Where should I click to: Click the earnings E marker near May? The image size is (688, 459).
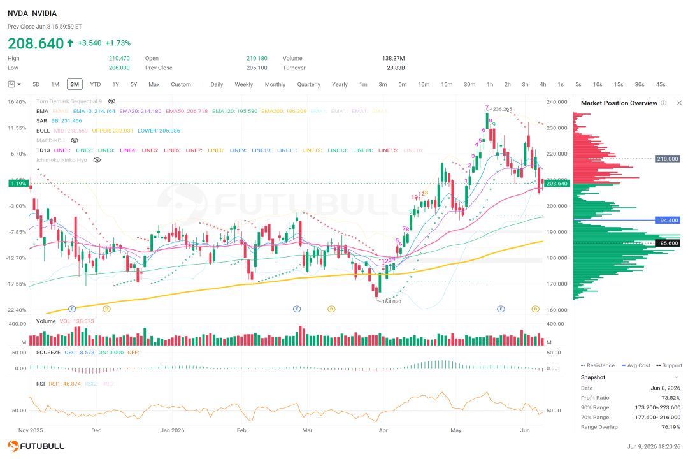[x=501, y=309]
